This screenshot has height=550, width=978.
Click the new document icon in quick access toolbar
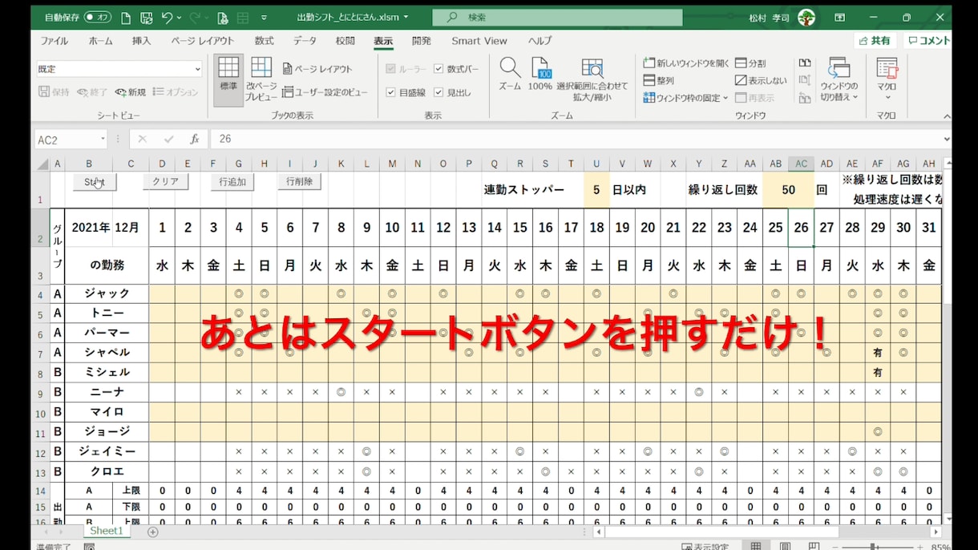coord(126,17)
